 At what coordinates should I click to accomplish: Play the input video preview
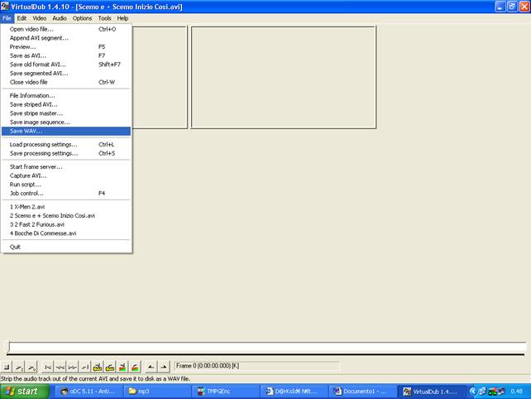(19, 367)
